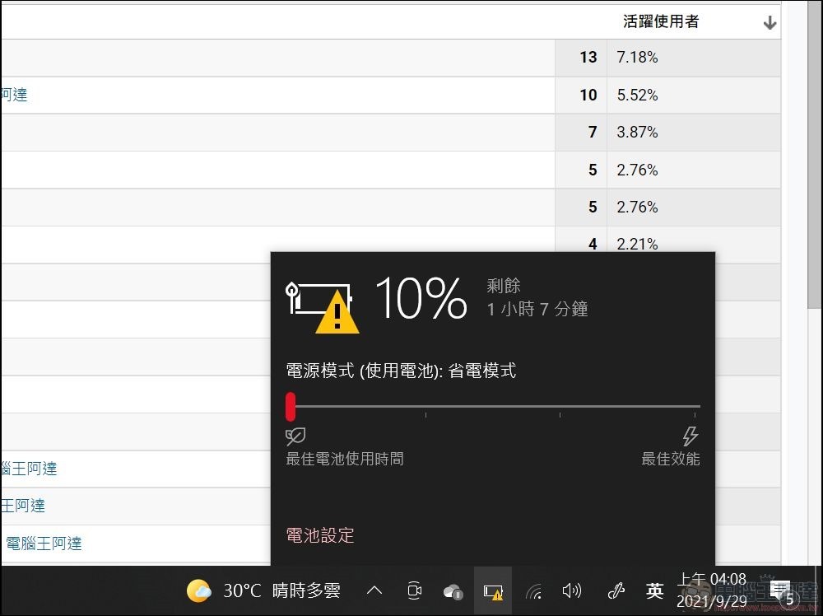Click the volume speaker icon
This screenshot has width=823, height=616.
571,590
